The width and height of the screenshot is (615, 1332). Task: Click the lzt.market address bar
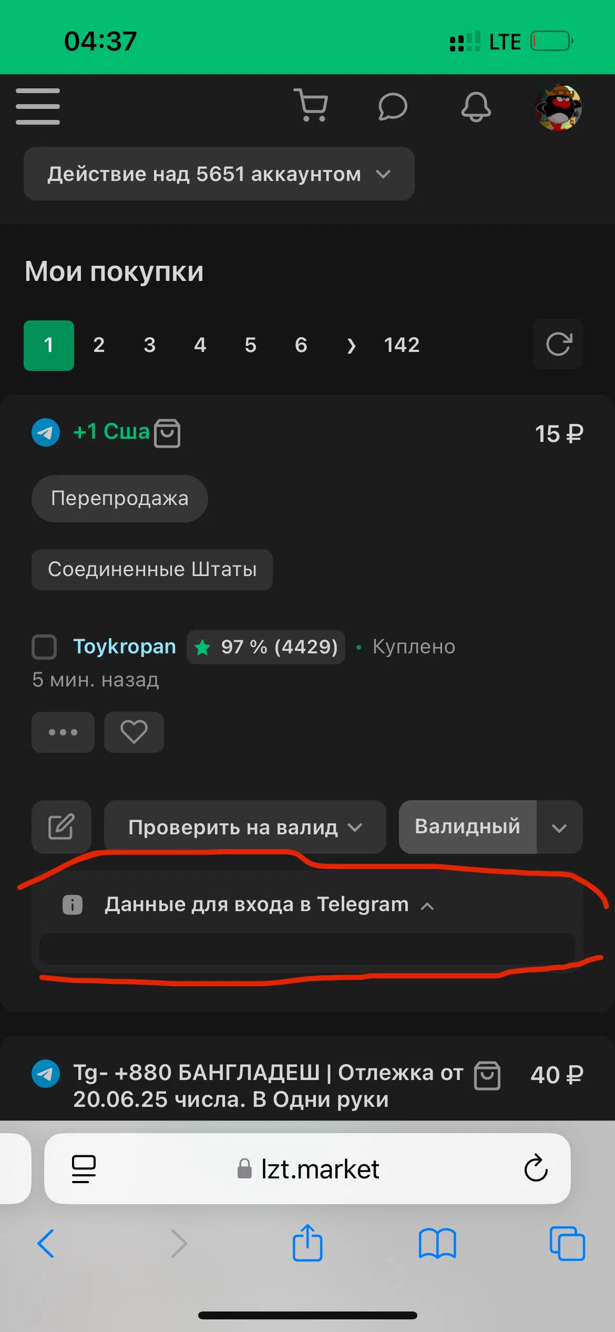(307, 1169)
